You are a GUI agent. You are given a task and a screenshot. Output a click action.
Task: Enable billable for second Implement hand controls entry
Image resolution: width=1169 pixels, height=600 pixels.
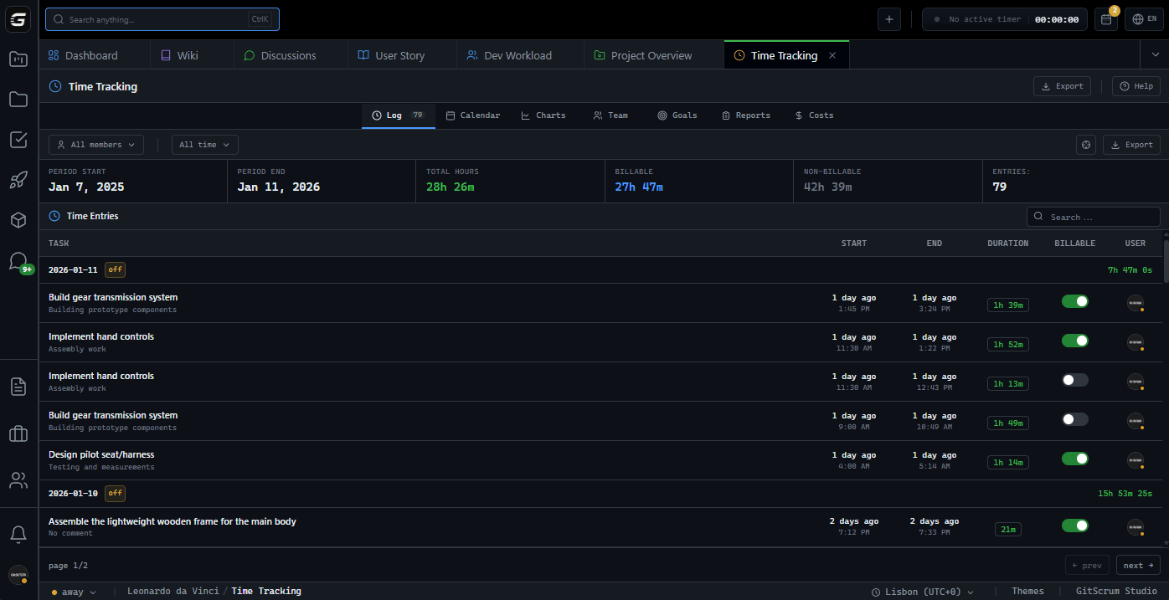click(1074, 379)
